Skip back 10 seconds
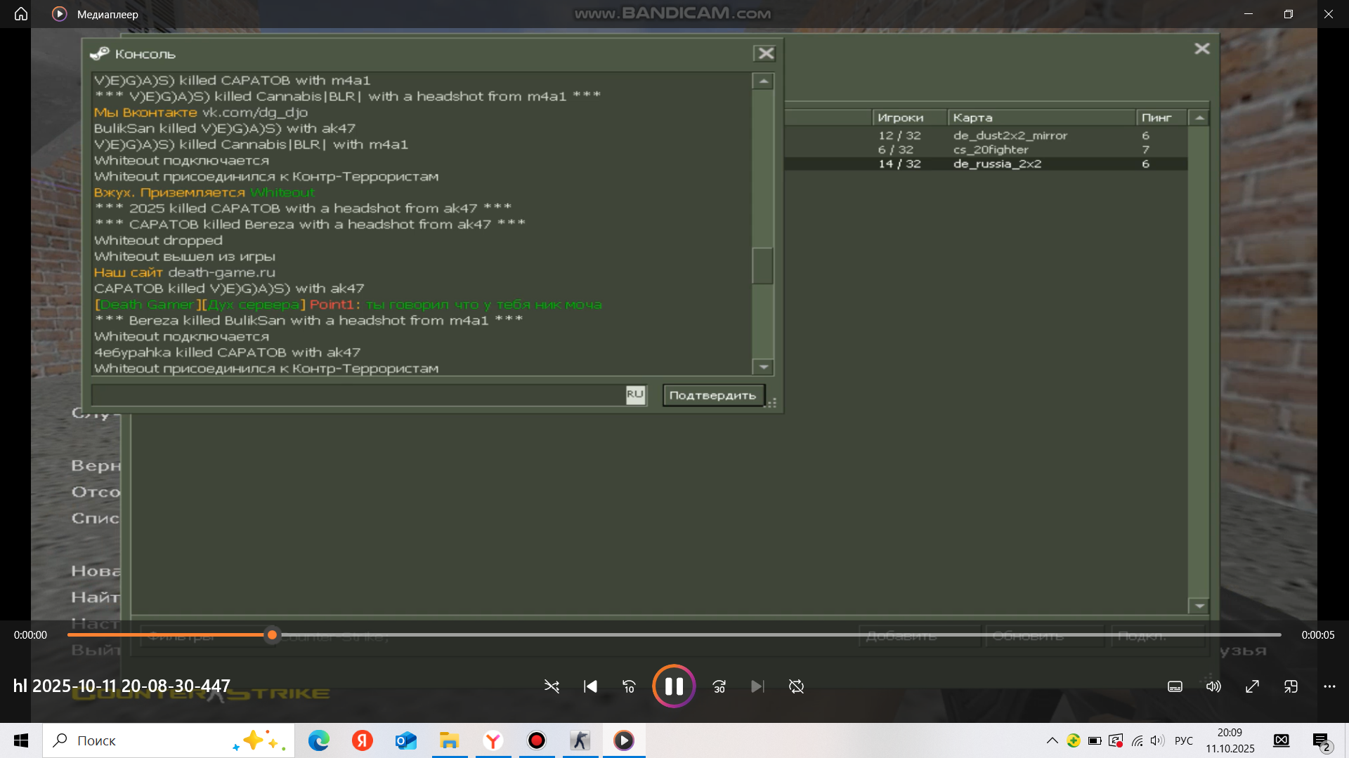Viewport: 1349px width, 758px height. point(629,686)
